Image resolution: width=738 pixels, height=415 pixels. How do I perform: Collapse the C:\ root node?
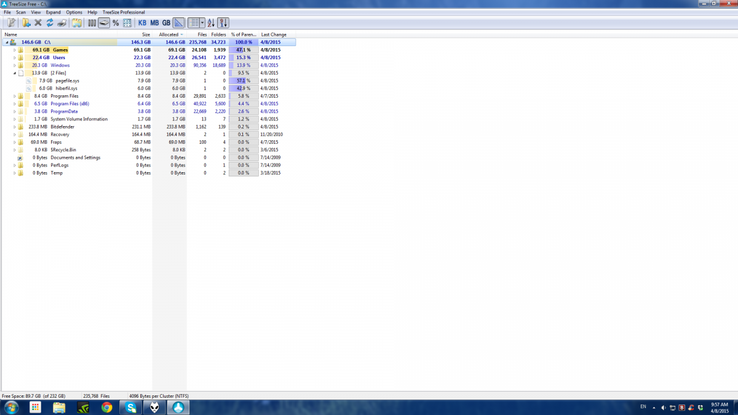[x=7, y=42]
